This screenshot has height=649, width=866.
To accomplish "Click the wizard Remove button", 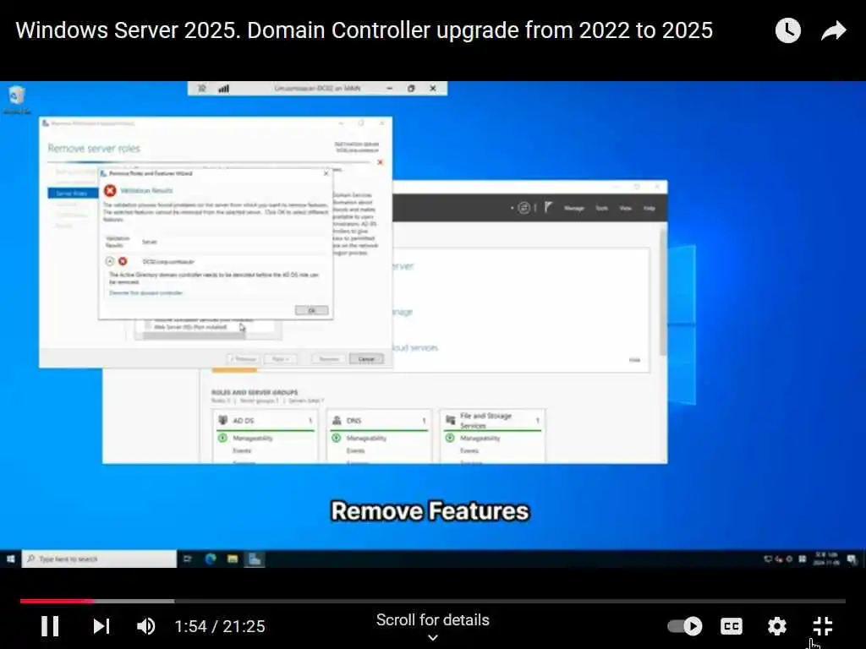I will (x=329, y=358).
